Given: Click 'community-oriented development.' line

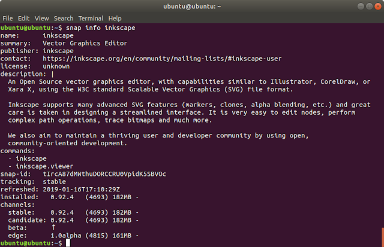Looking at the screenshot, I should click(x=68, y=144).
